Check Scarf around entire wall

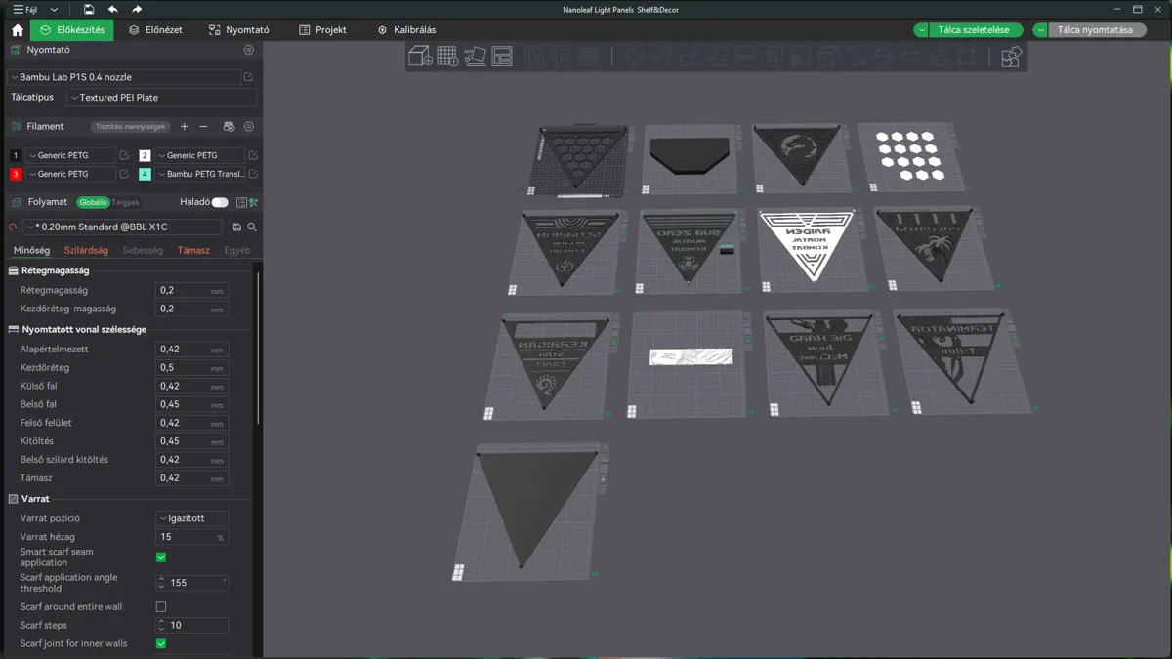(x=161, y=607)
